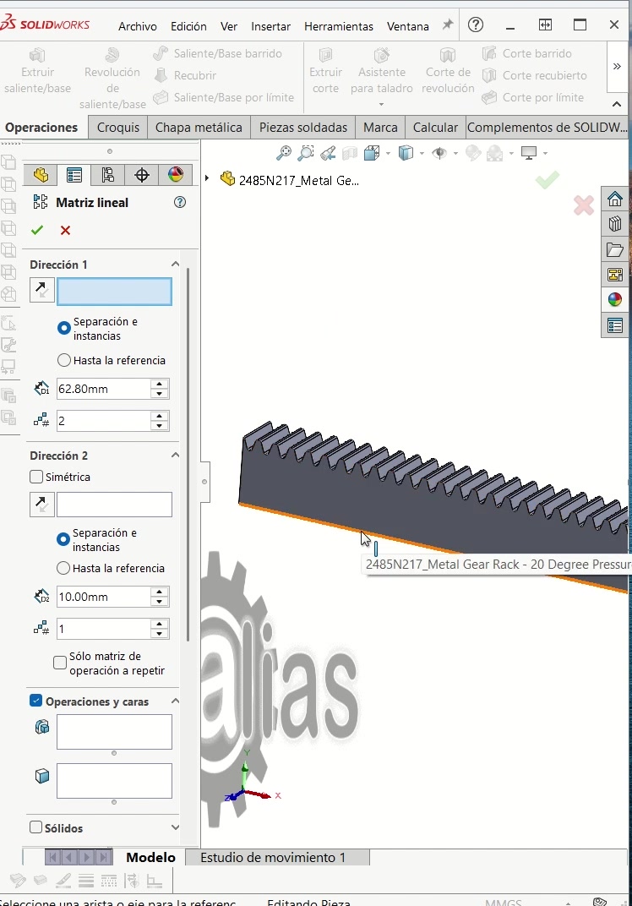Open the Archivo menu
This screenshot has height=906, width=632.
click(138, 26)
